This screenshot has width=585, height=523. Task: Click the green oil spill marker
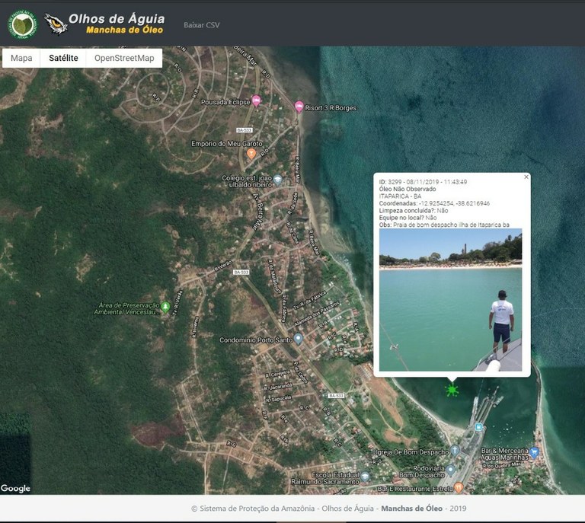pos(452,391)
